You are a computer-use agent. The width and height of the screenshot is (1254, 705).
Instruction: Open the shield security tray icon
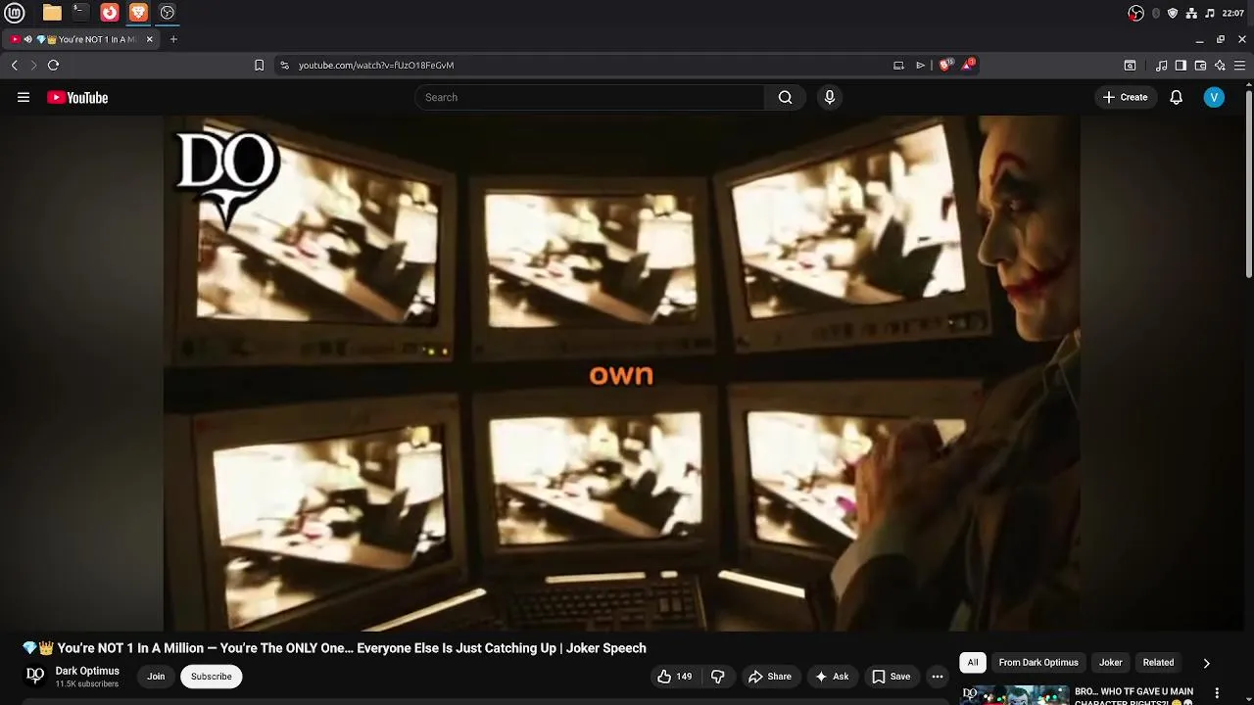[x=1173, y=13]
